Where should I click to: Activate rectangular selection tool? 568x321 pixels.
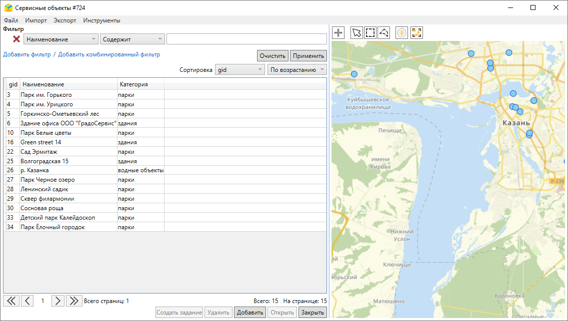370,33
